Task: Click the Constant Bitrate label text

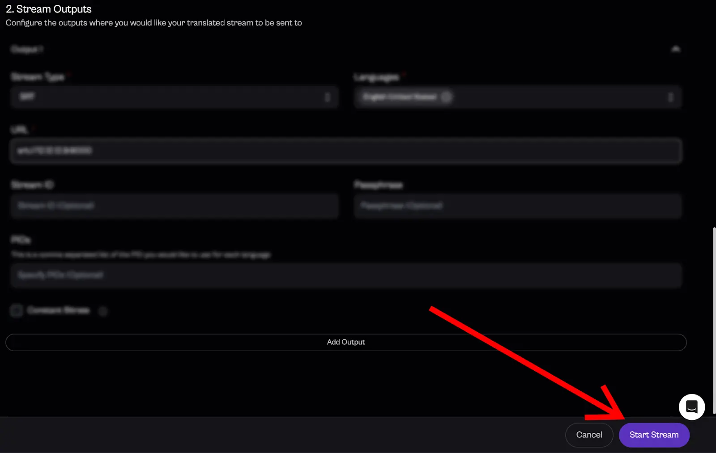Action: [58, 310]
